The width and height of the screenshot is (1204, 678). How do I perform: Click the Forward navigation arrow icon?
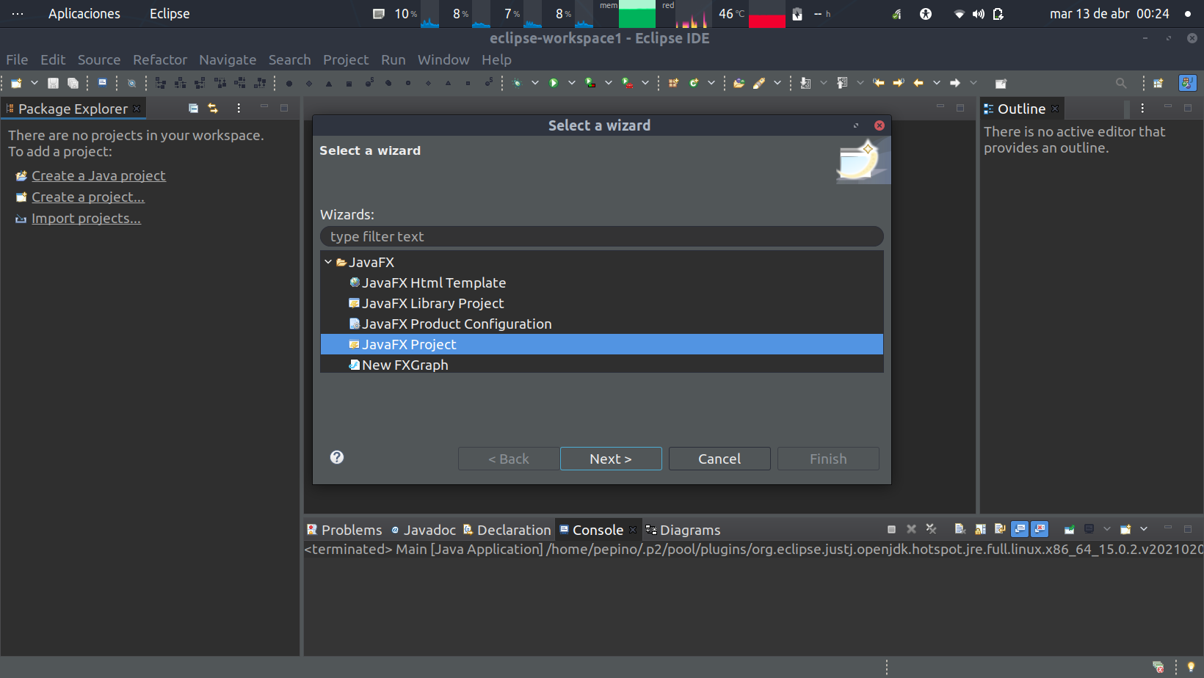(x=955, y=84)
